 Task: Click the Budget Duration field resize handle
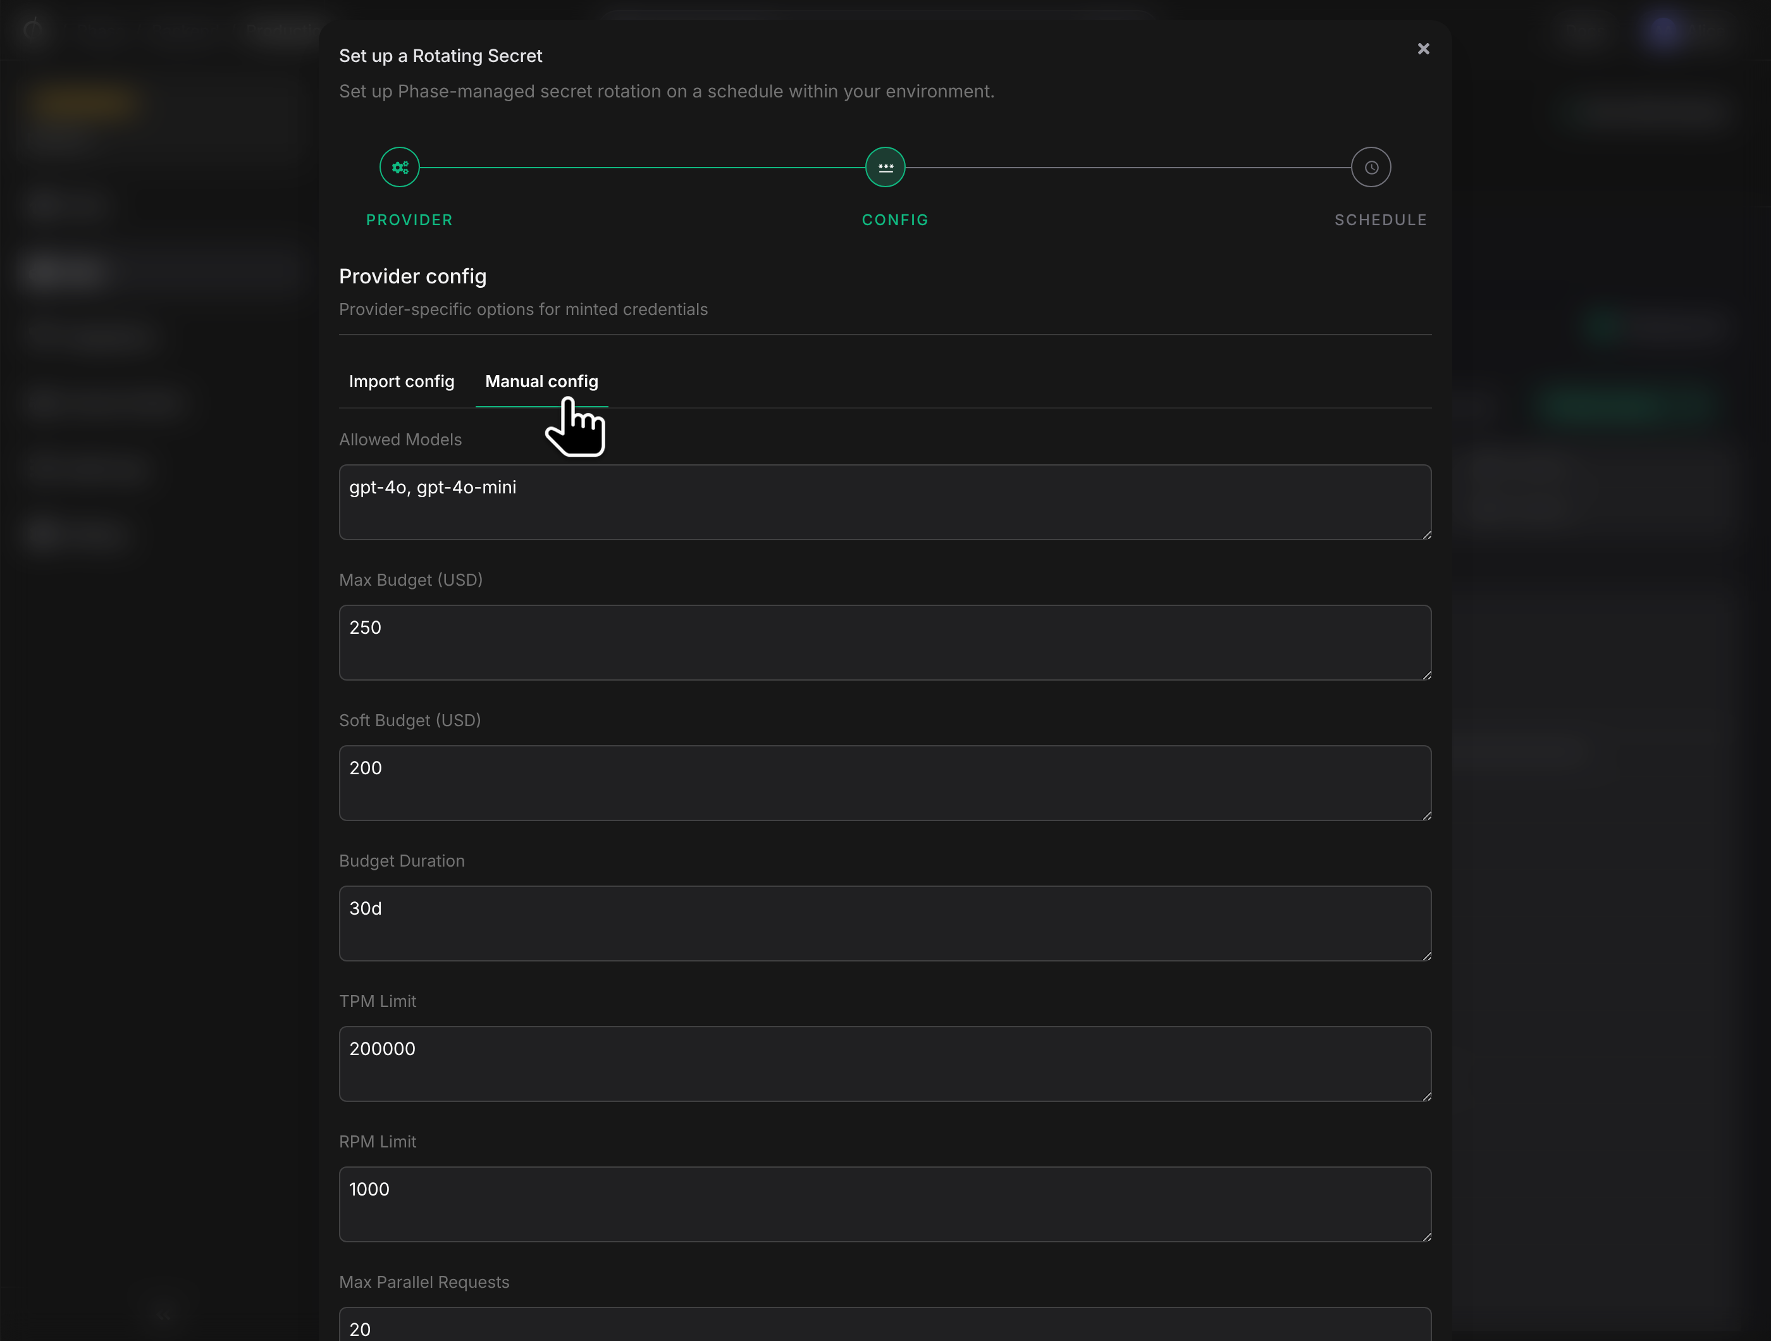tap(1426, 955)
